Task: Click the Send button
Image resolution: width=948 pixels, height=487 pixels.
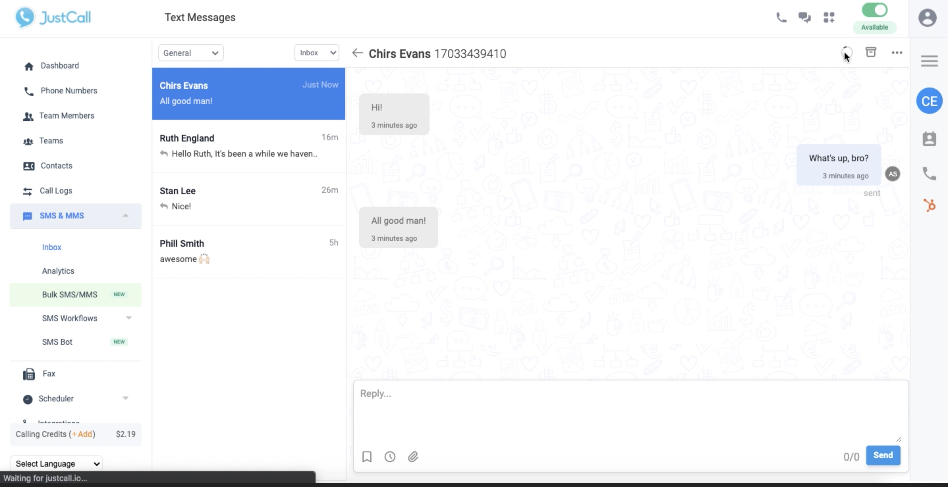Action: [883, 455]
